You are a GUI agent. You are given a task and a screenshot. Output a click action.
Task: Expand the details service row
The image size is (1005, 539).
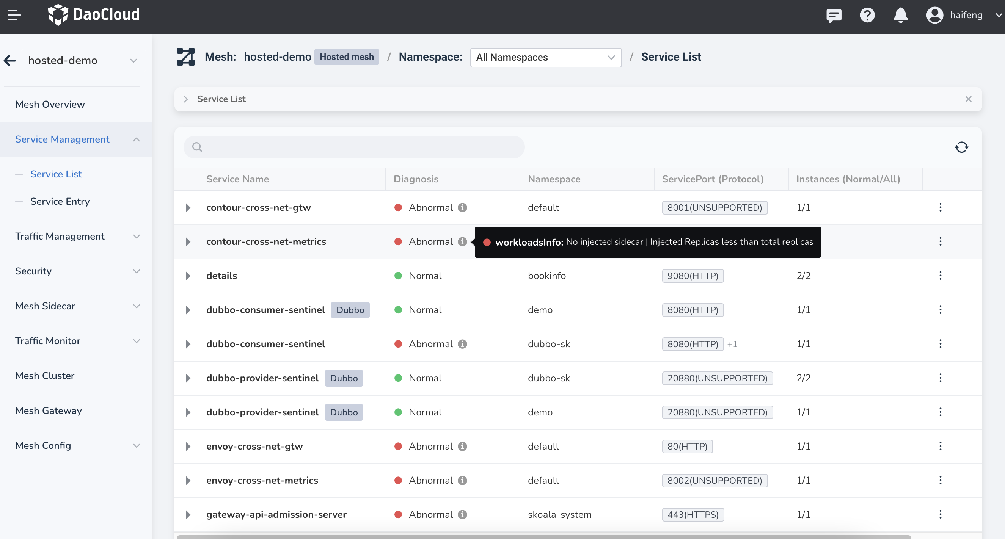(x=188, y=276)
